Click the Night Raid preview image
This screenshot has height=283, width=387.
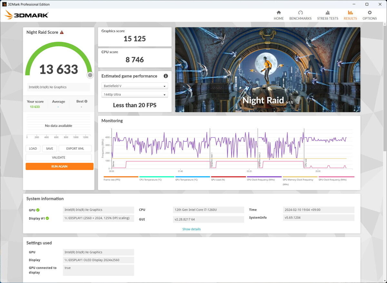point(268,70)
